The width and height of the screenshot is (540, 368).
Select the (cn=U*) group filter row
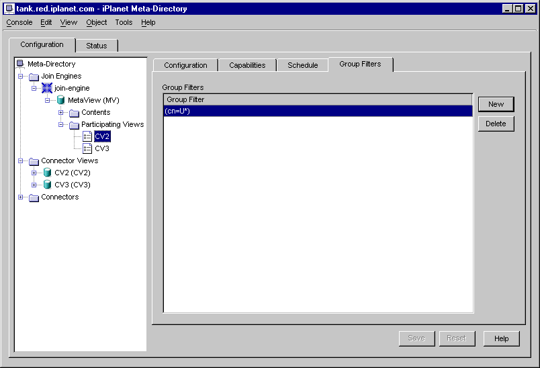point(318,111)
